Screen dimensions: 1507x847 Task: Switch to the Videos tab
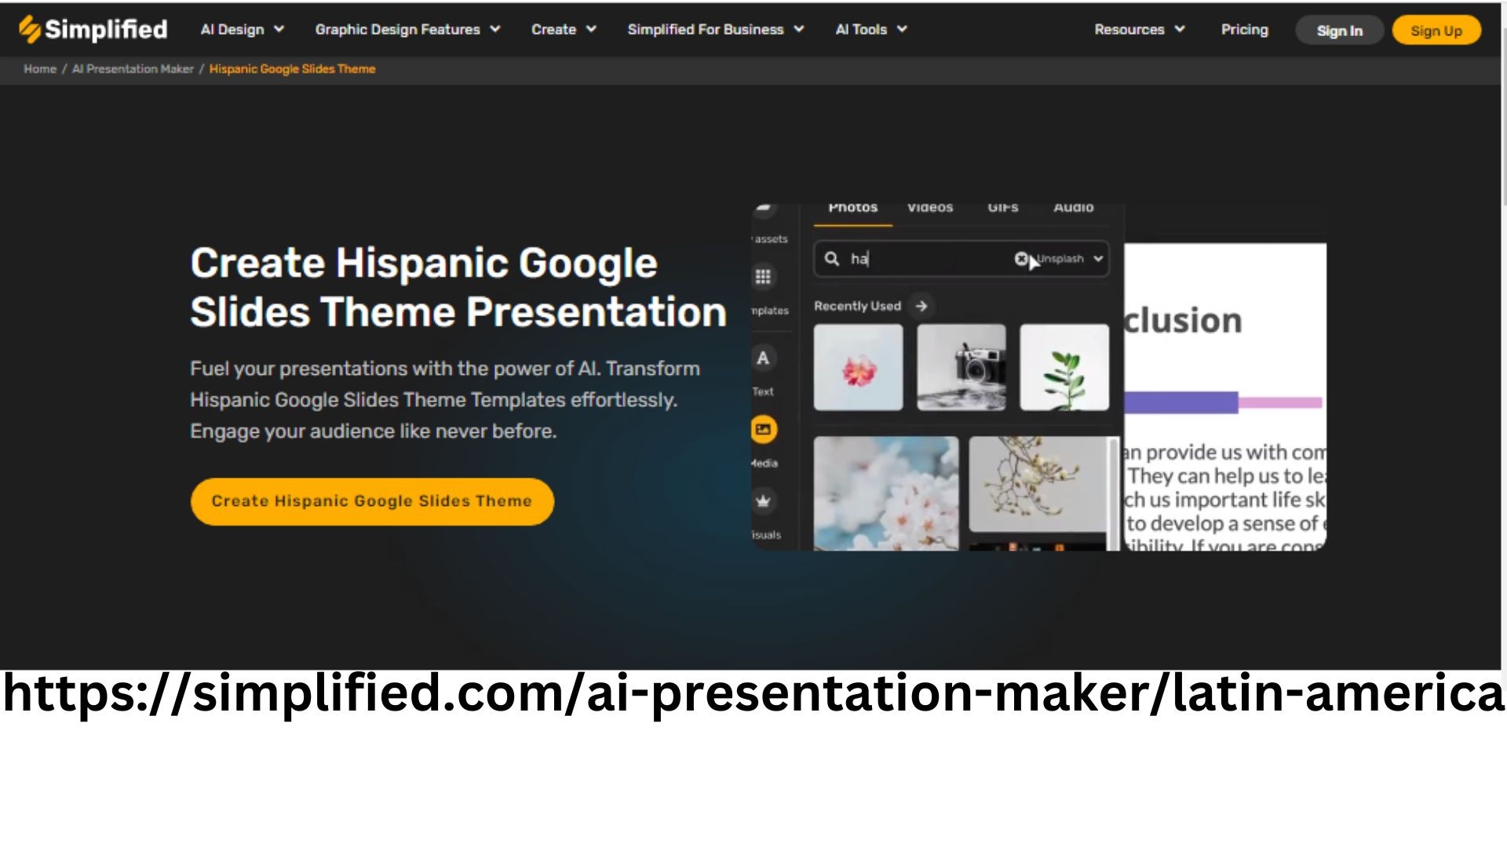930,209
